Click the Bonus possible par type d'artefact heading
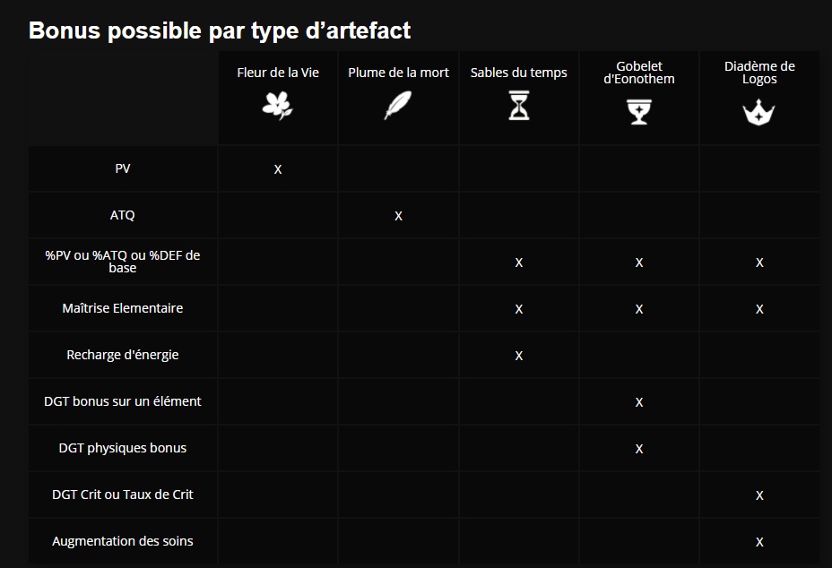This screenshot has width=832, height=568. [x=219, y=30]
